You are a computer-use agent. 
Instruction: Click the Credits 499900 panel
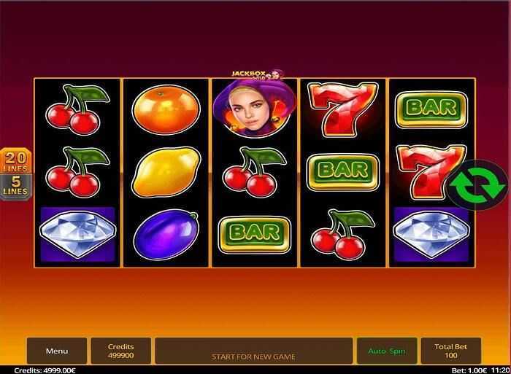tap(121, 351)
